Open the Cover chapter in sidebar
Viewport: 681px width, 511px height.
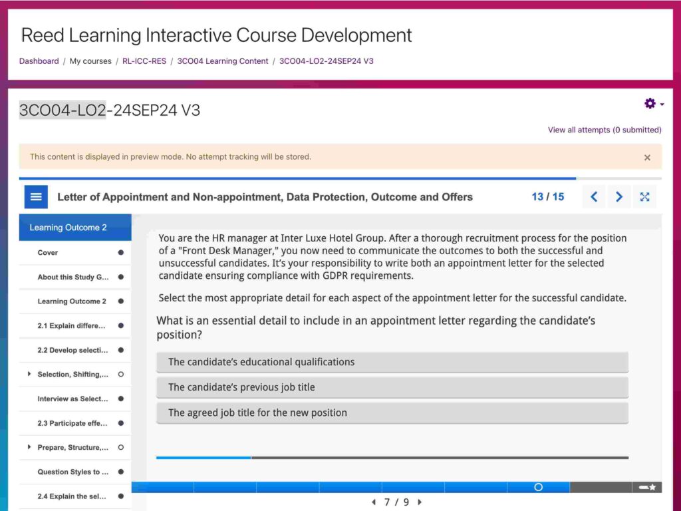(48, 253)
